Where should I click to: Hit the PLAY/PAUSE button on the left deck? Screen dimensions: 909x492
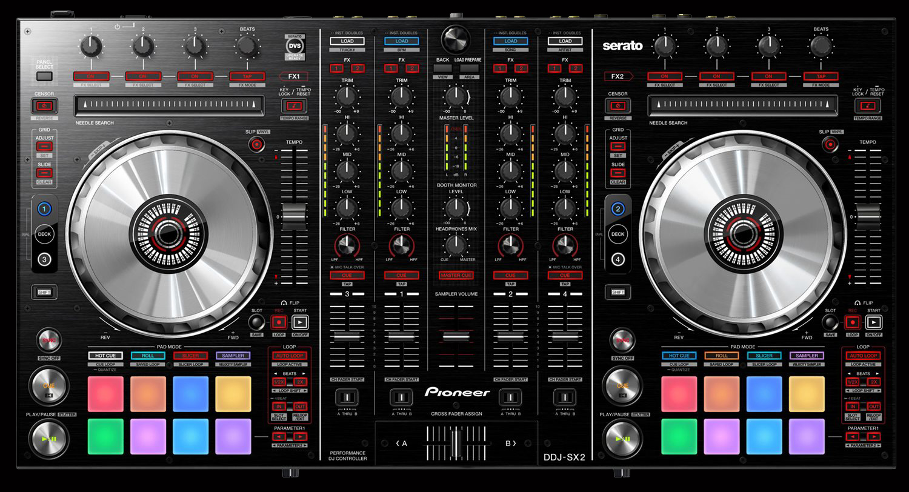[48, 439]
